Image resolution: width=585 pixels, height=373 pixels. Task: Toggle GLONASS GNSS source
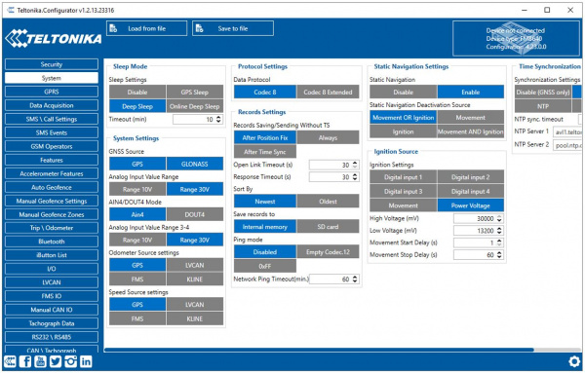pos(195,164)
